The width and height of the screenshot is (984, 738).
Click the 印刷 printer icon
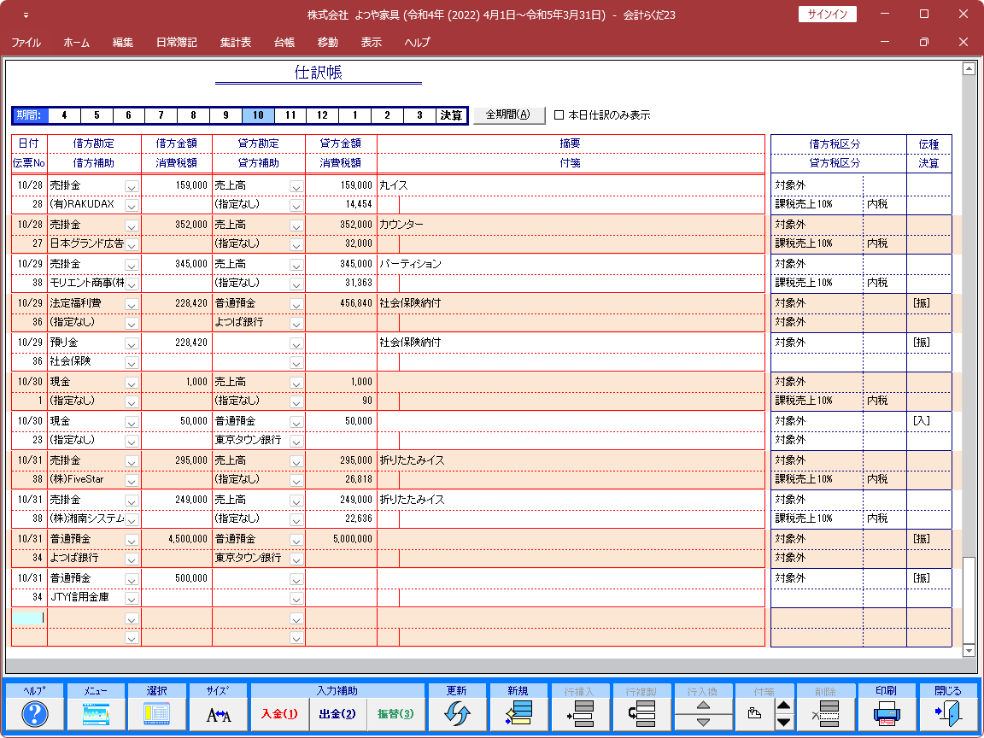pyautogui.click(x=887, y=714)
